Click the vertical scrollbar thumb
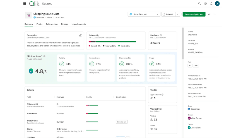 point(183,43)
